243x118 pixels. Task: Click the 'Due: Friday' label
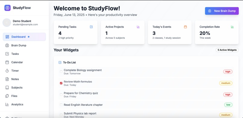(x=70, y=97)
